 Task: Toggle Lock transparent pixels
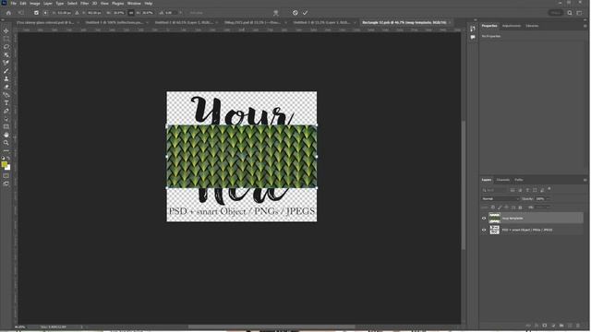(493, 207)
